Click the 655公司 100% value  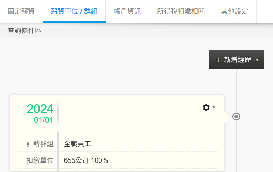86,160
